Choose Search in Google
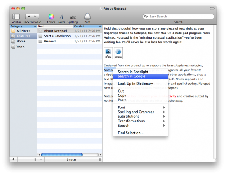This screenshot has height=175, width=226. [140, 76]
